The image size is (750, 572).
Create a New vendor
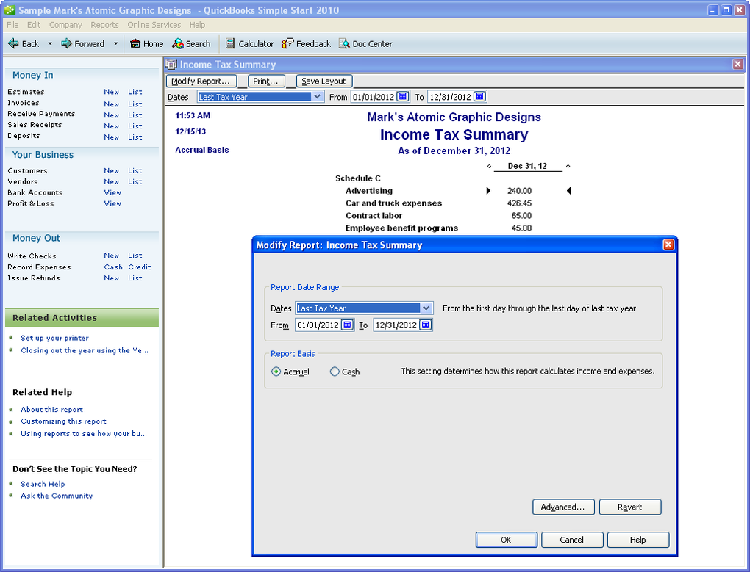(x=112, y=181)
